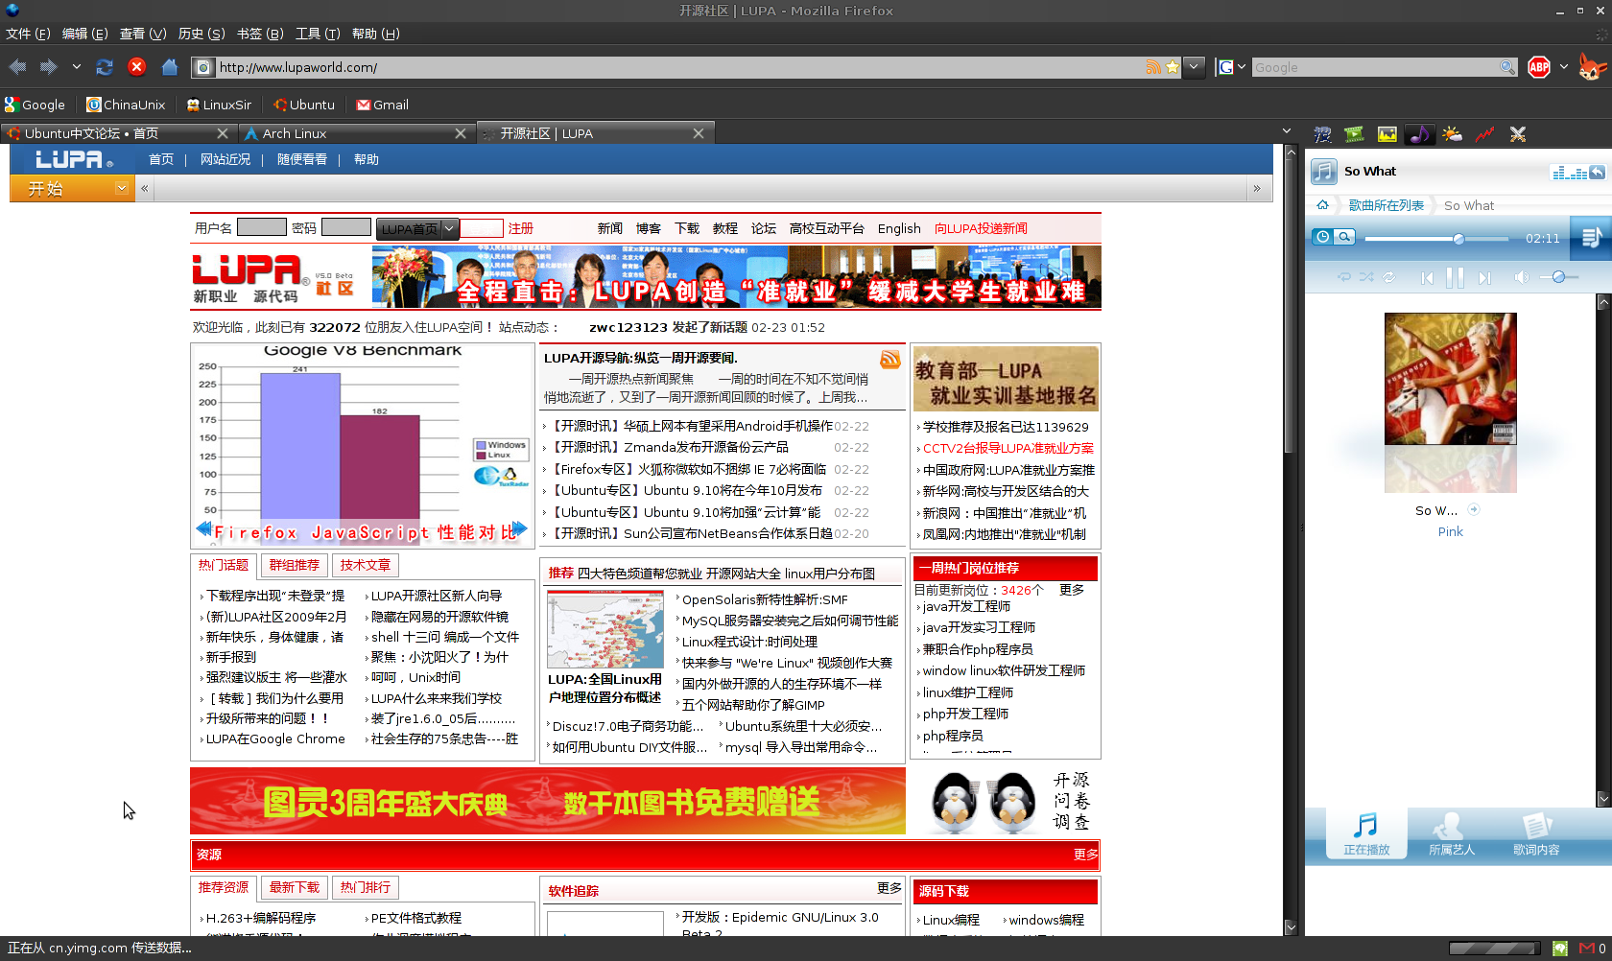Open the sidebar crossed swords games icon
The height and width of the screenshot is (961, 1612).
pyautogui.click(x=1517, y=134)
